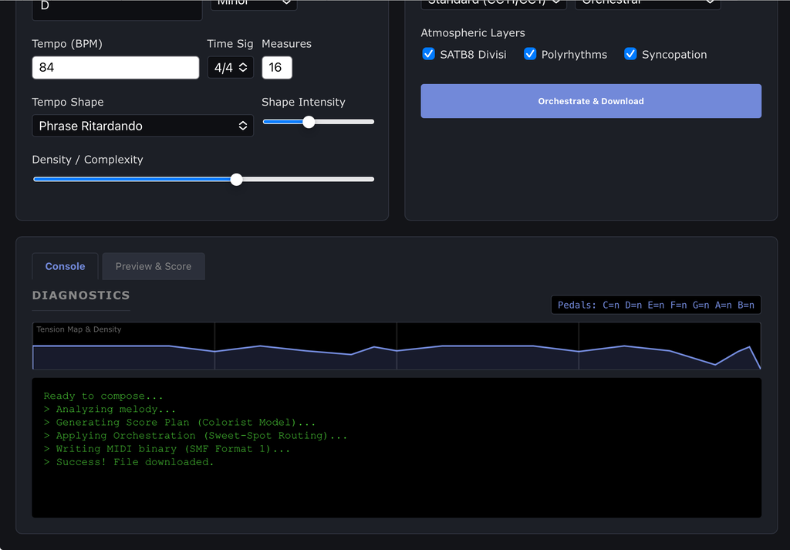Click the key input field containing D
The image size is (790, 550).
click(117, 9)
